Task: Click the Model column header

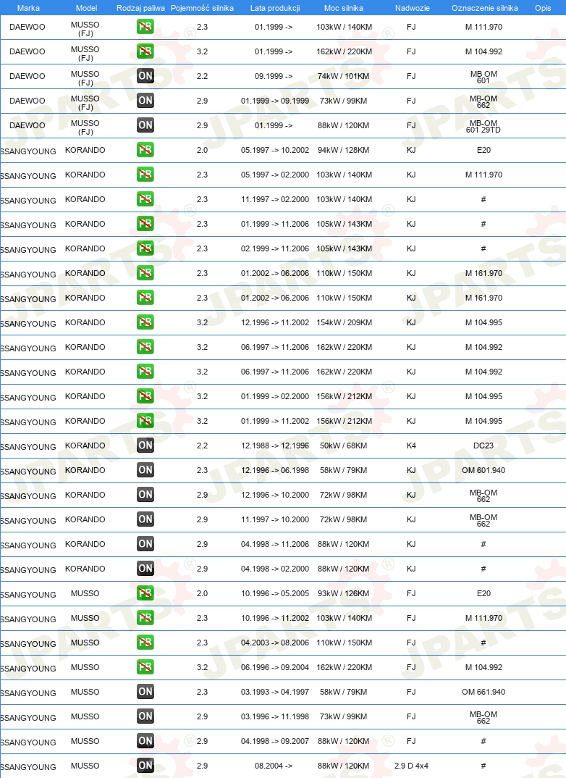Action: pos(86,8)
